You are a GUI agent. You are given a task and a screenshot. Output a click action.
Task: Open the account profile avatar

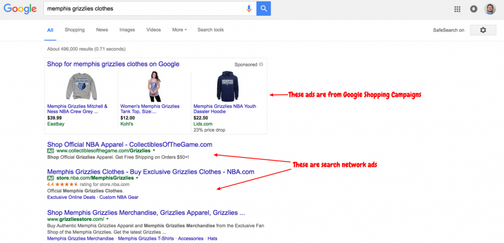coord(490,9)
